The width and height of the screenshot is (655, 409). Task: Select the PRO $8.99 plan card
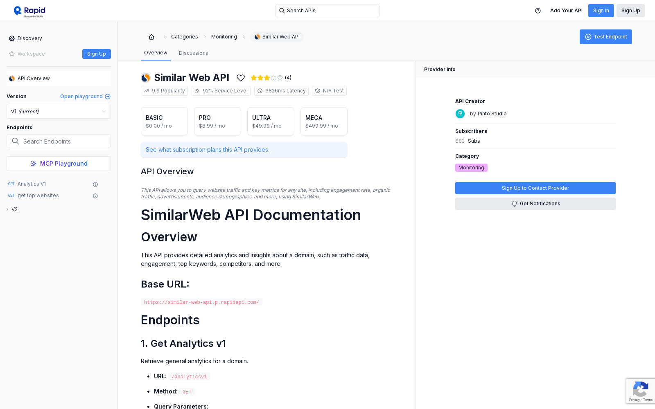[217, 121]
